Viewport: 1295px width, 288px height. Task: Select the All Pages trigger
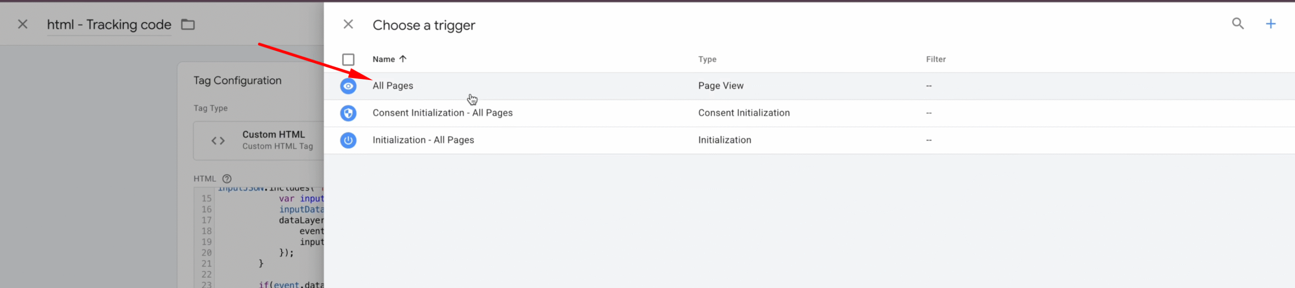coord(393,86)
